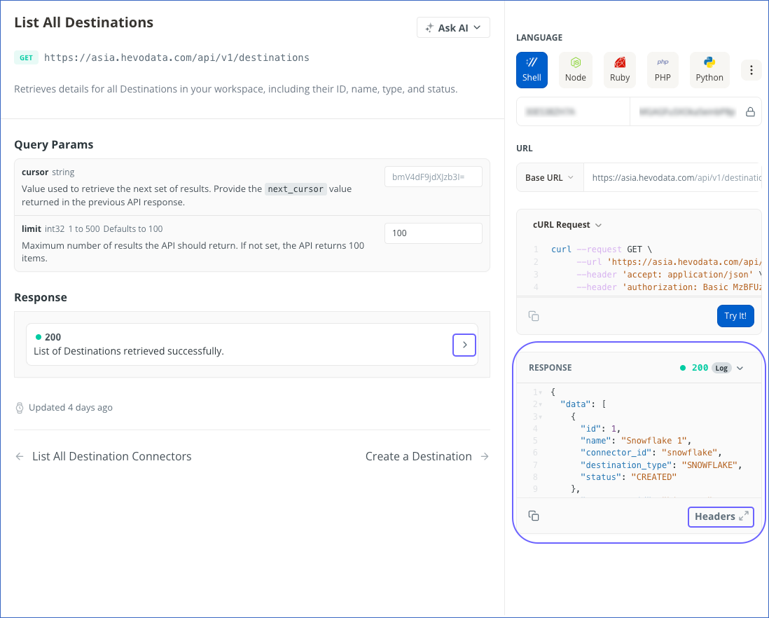
Task: Switch code samples to Node
Action: 576,69
